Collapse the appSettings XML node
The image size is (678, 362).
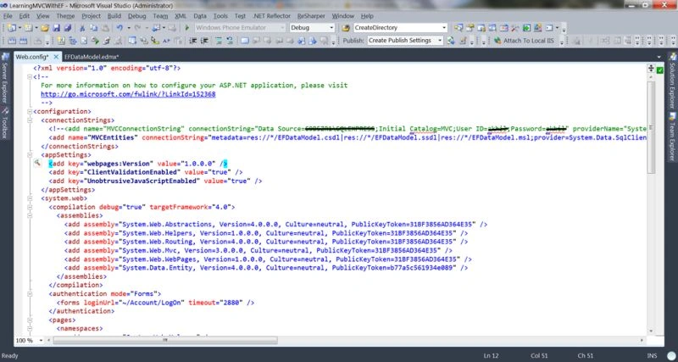tap(30, 155)
